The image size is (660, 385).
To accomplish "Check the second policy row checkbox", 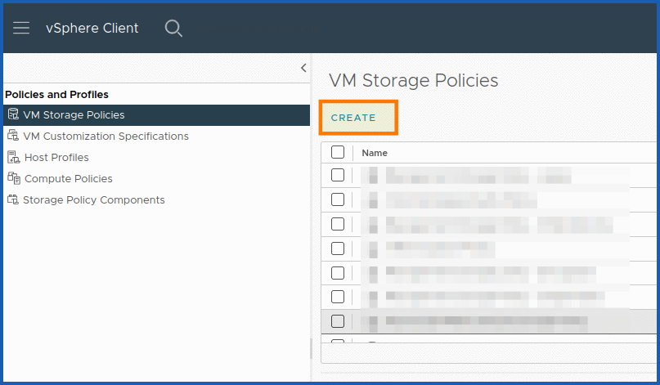I will tap(338, 199).
